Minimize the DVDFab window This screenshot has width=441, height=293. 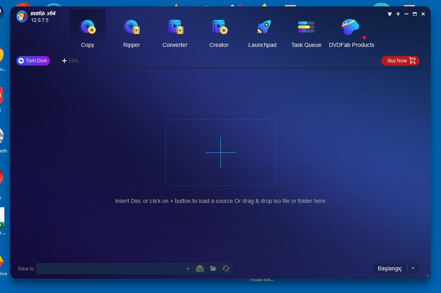pyautogui.click(x=406, y=14)
